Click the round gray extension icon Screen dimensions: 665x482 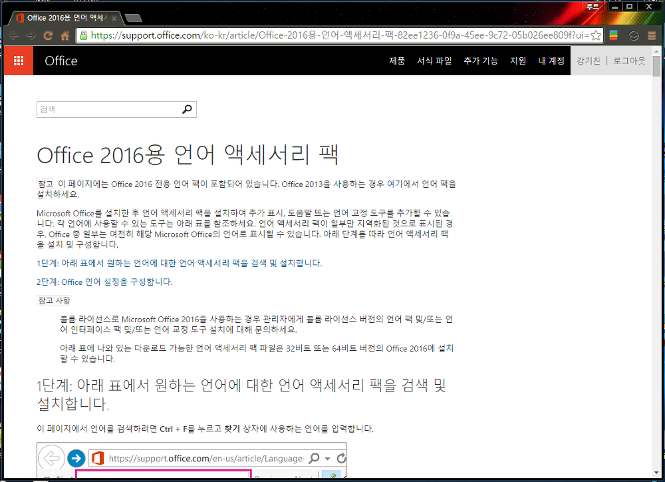point(634,36)
